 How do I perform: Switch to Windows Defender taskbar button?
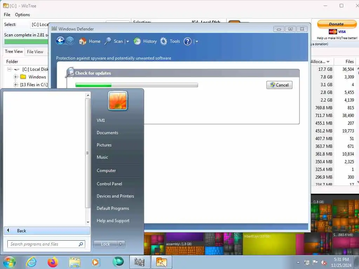coord(140,262)
